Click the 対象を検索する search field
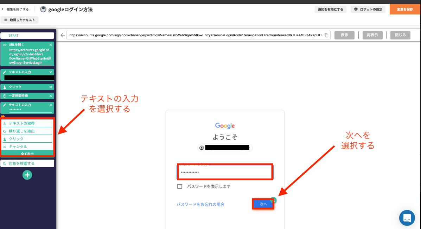This screenshot has height=229, width=421. point(27,163)
